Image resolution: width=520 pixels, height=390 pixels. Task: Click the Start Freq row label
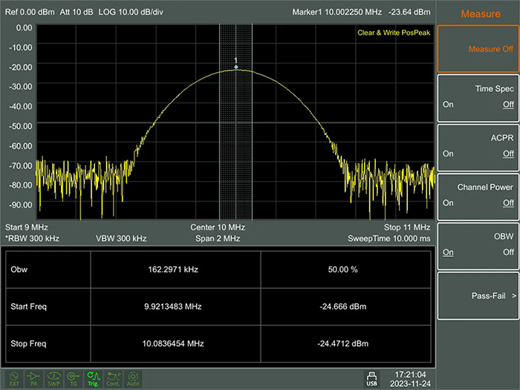point(28,306)
